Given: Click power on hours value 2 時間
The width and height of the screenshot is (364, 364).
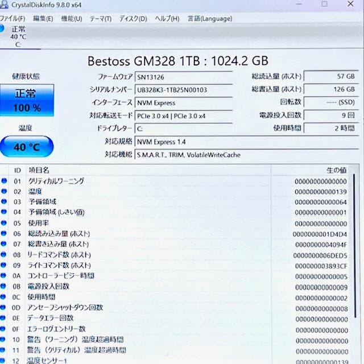Looking at the screenshot, I should pyautogui.click(x=331, y=128).
